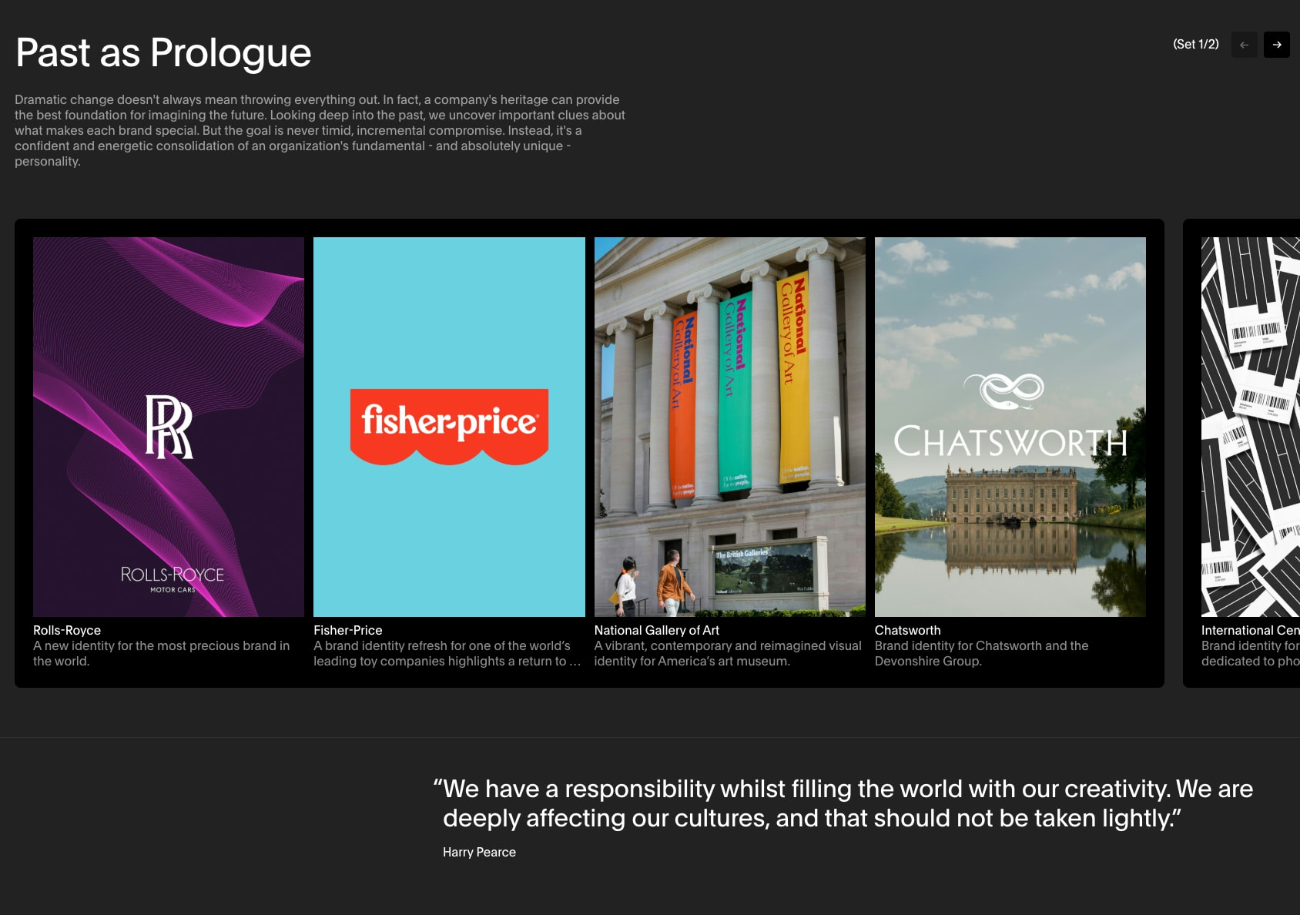This screenshot has height=915, width=1300.
Task: Click the National Gallery of Art title
Action: (657, 630)
